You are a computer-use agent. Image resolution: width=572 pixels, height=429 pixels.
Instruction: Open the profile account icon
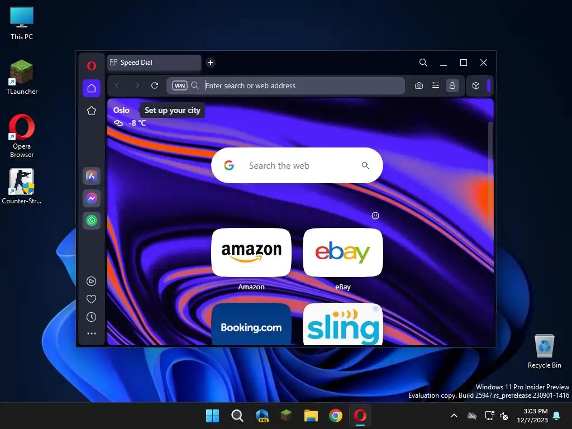pyautogui.click(x=452, y=85)
